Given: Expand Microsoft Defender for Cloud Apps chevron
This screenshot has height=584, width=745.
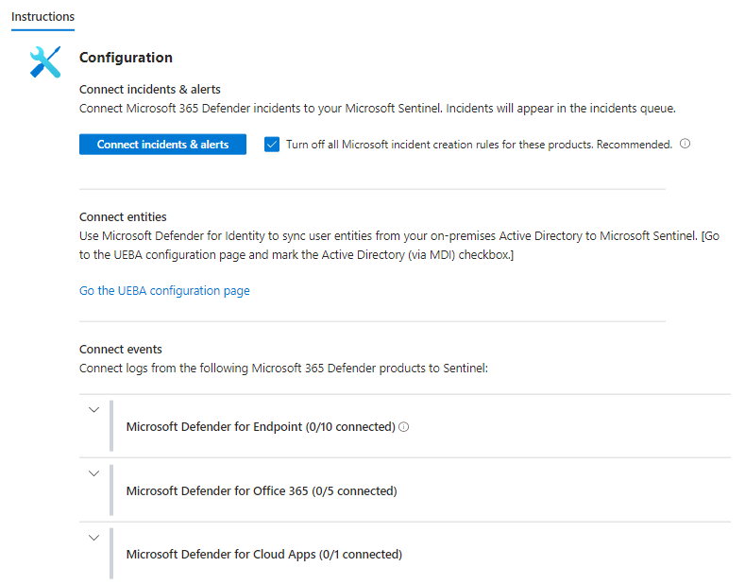Looking at the screenshot, I should tap(93, 538).
